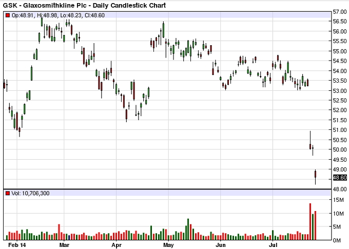Click the 55.00 price axis label
This screenshot has height=249, width=349.
[340, 51]
